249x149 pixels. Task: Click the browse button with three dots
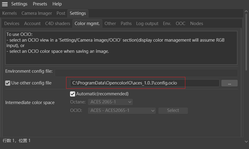coord(229,83)
